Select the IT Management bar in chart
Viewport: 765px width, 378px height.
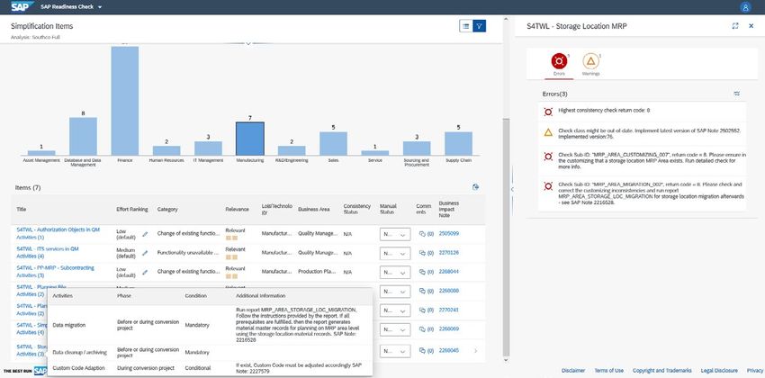(208, 148)
